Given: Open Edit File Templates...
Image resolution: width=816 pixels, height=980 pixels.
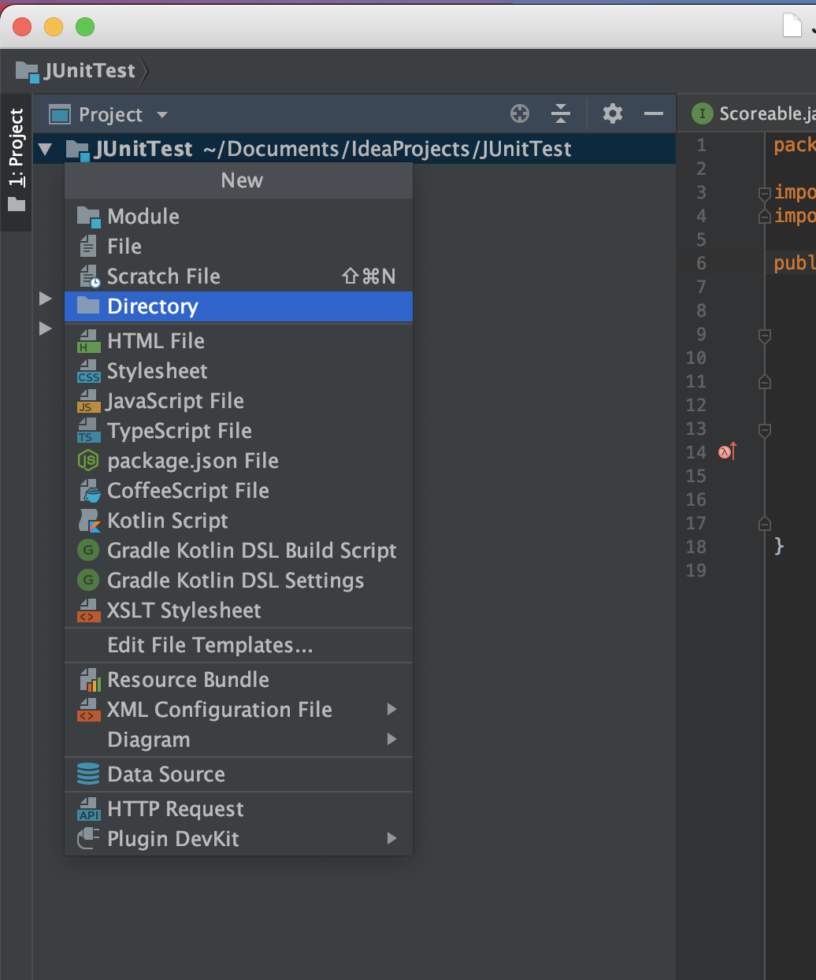Looking at the screenshot, I should pos(238,645).
